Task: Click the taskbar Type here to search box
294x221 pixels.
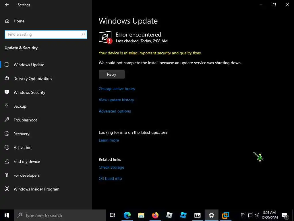Action: [60, 215]
